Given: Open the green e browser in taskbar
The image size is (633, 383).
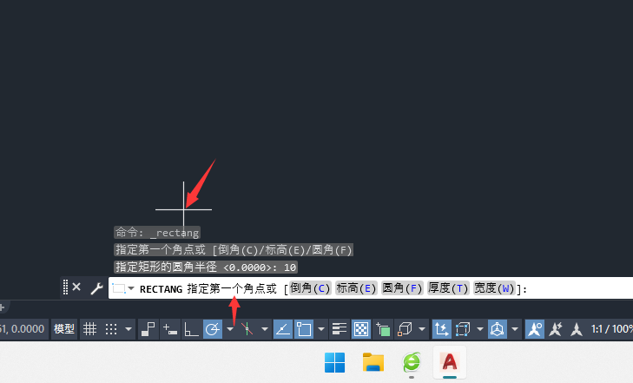Looking at the screenshot, I should click(412, 362).
